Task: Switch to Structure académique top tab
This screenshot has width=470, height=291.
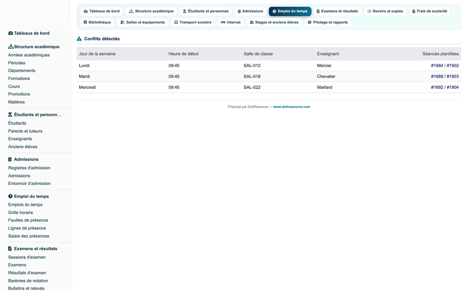Action: coord(151,11)
